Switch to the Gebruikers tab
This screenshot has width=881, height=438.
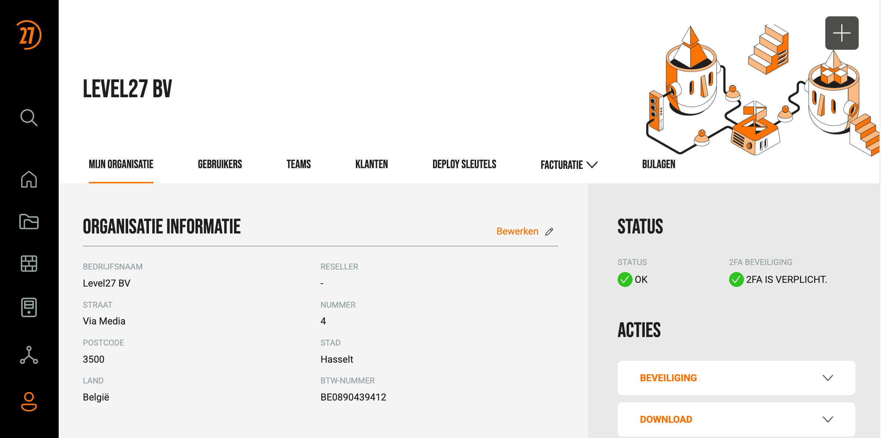tap(220, 164)
